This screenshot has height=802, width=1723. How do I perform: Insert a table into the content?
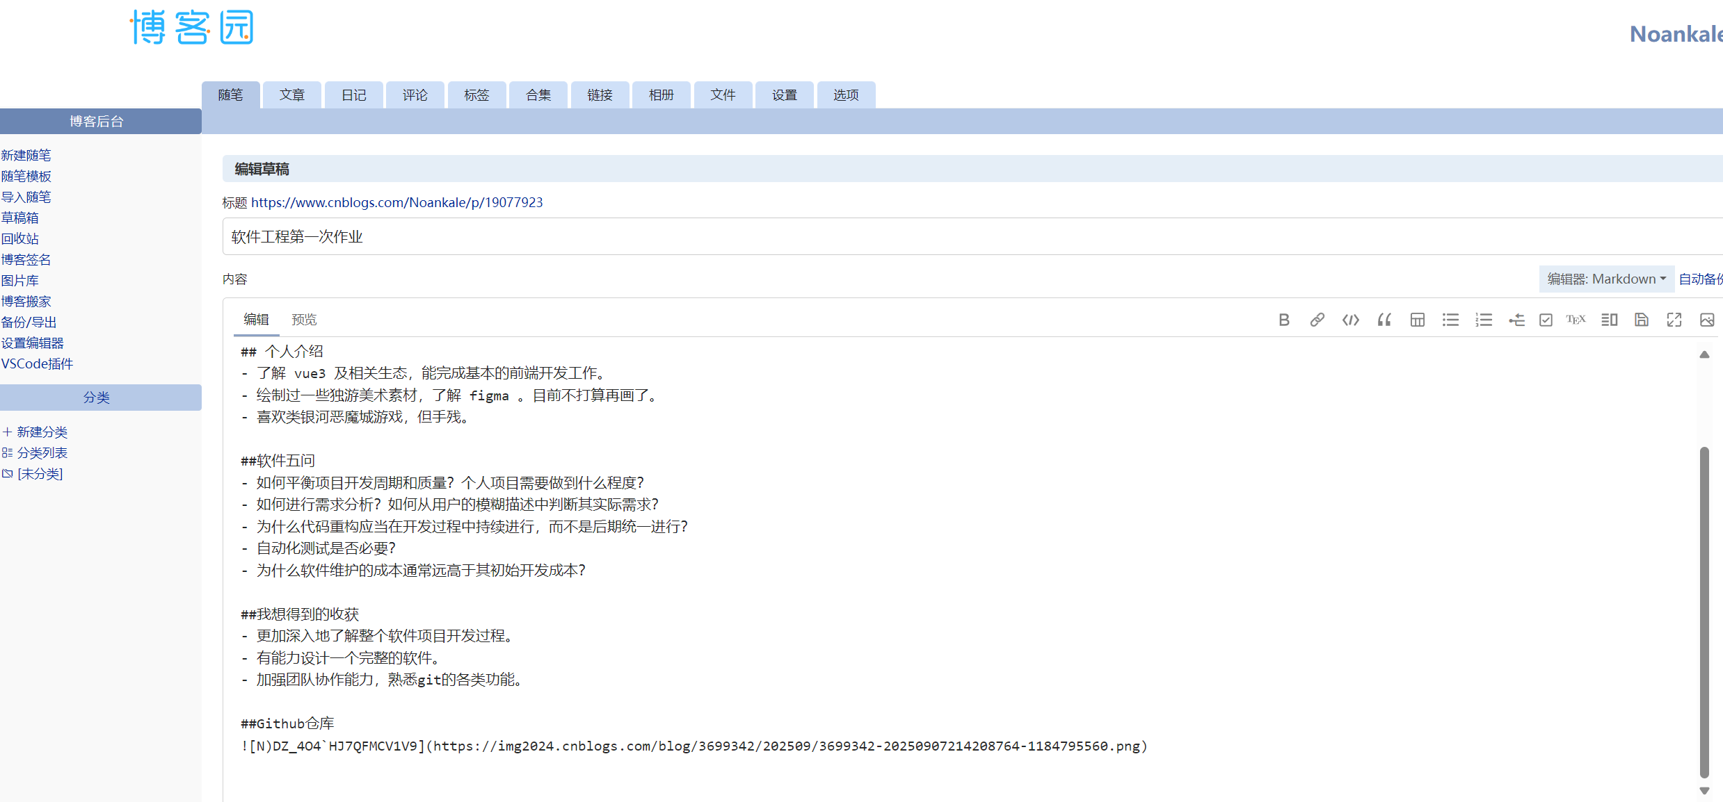point(1417,320)
